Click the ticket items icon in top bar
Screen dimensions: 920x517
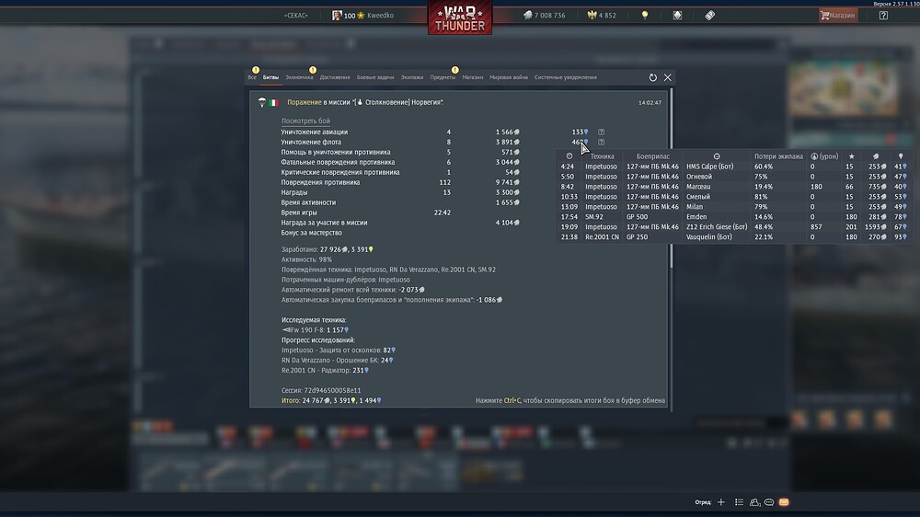tap(710, 16)
